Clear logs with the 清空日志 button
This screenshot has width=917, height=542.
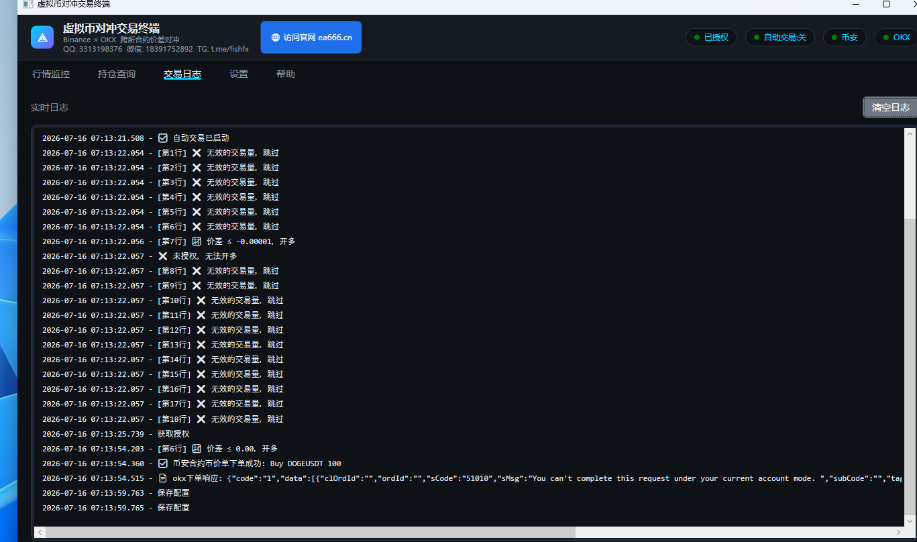[890, 107]
